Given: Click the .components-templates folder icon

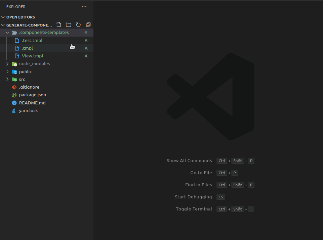Looking at the screenshot, I should coord(14,33).
